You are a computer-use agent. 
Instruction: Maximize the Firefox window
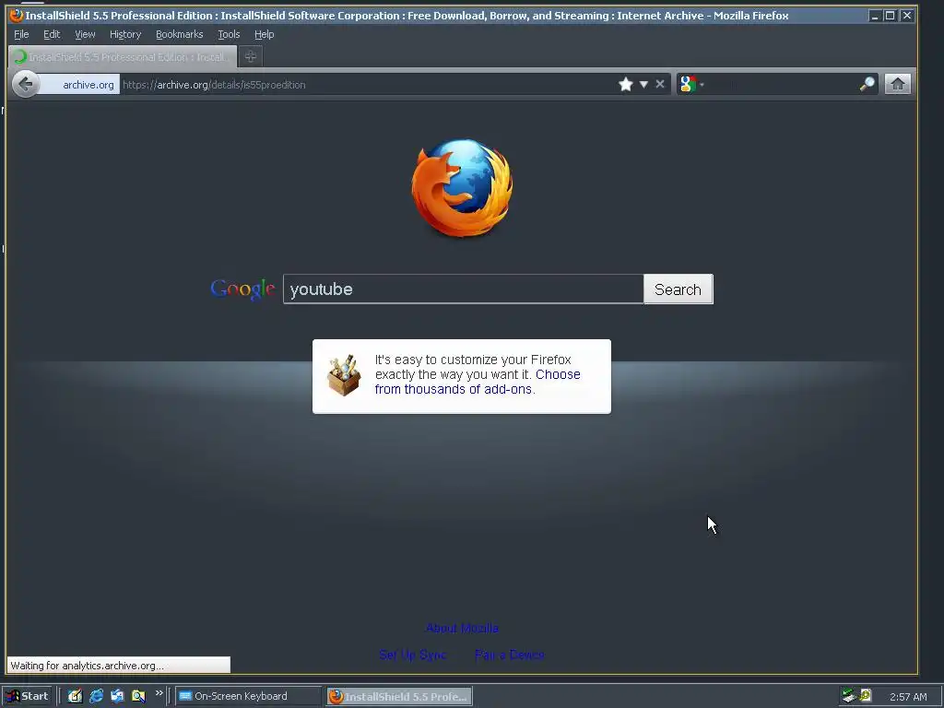(x=890, y=16)
